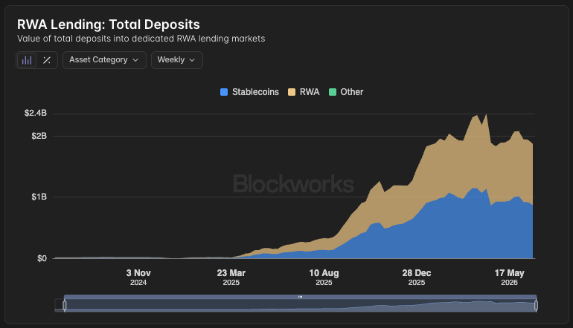Screen dimensions: 573x328
Task: Toggle the Other series in the legend
Action: click(x=346, y=92)
